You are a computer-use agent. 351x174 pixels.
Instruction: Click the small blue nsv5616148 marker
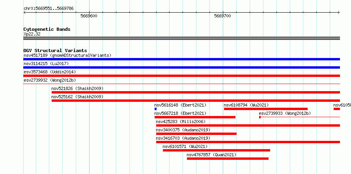pos(155,109)
